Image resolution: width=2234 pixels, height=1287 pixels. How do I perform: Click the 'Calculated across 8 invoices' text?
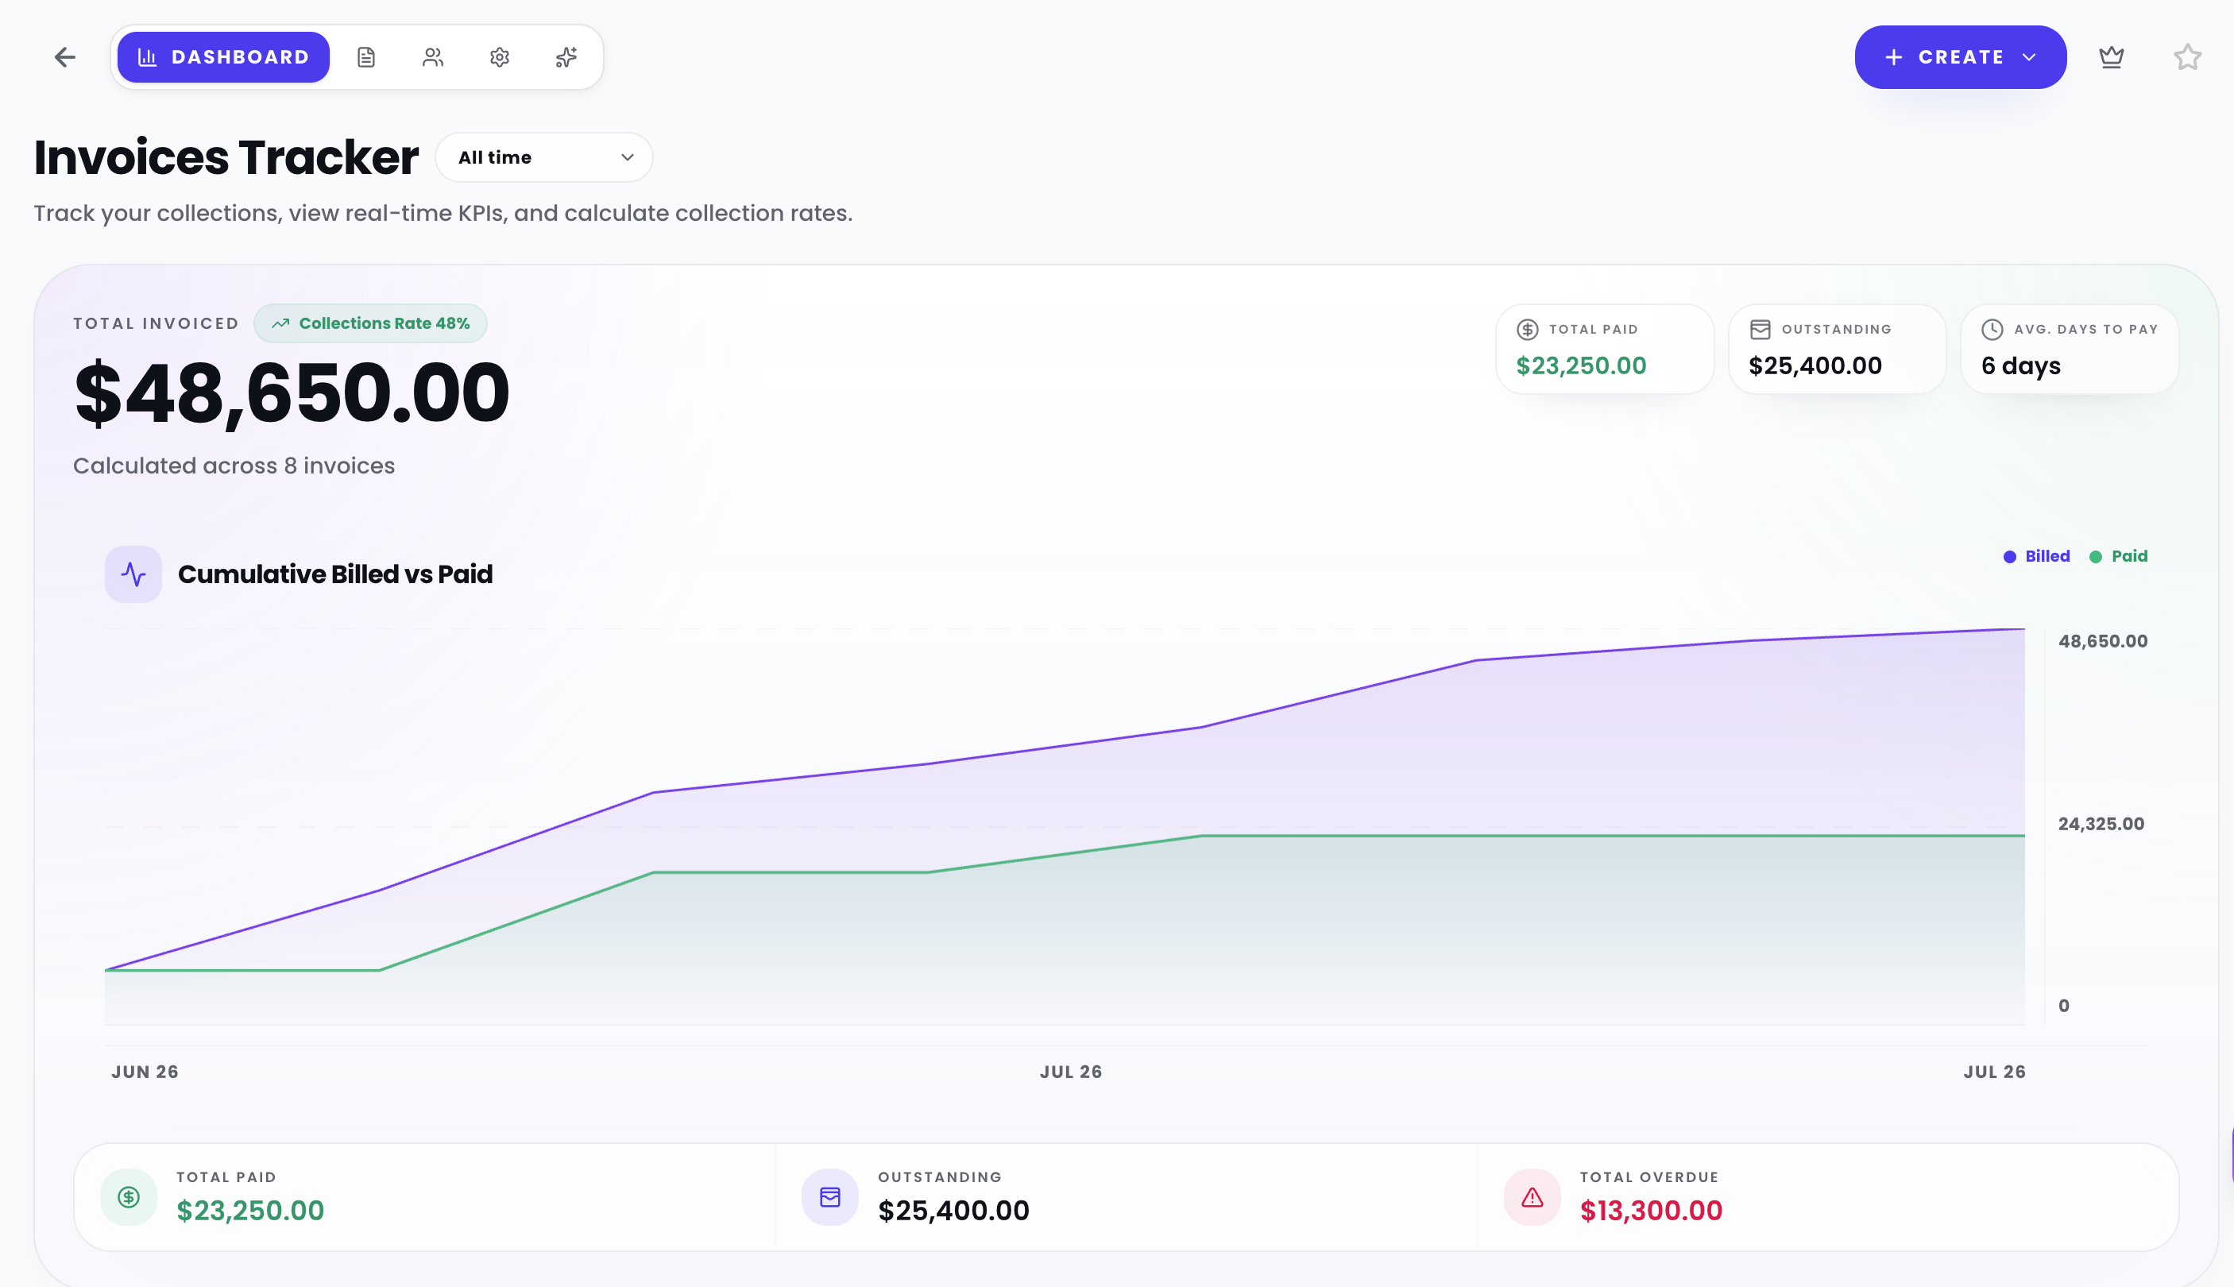pyautogui.click(x=234, y=466)
